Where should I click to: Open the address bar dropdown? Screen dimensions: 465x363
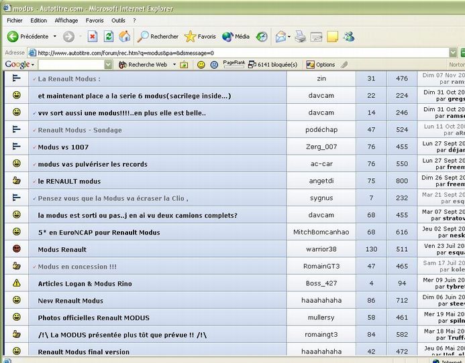pos(453,53)
